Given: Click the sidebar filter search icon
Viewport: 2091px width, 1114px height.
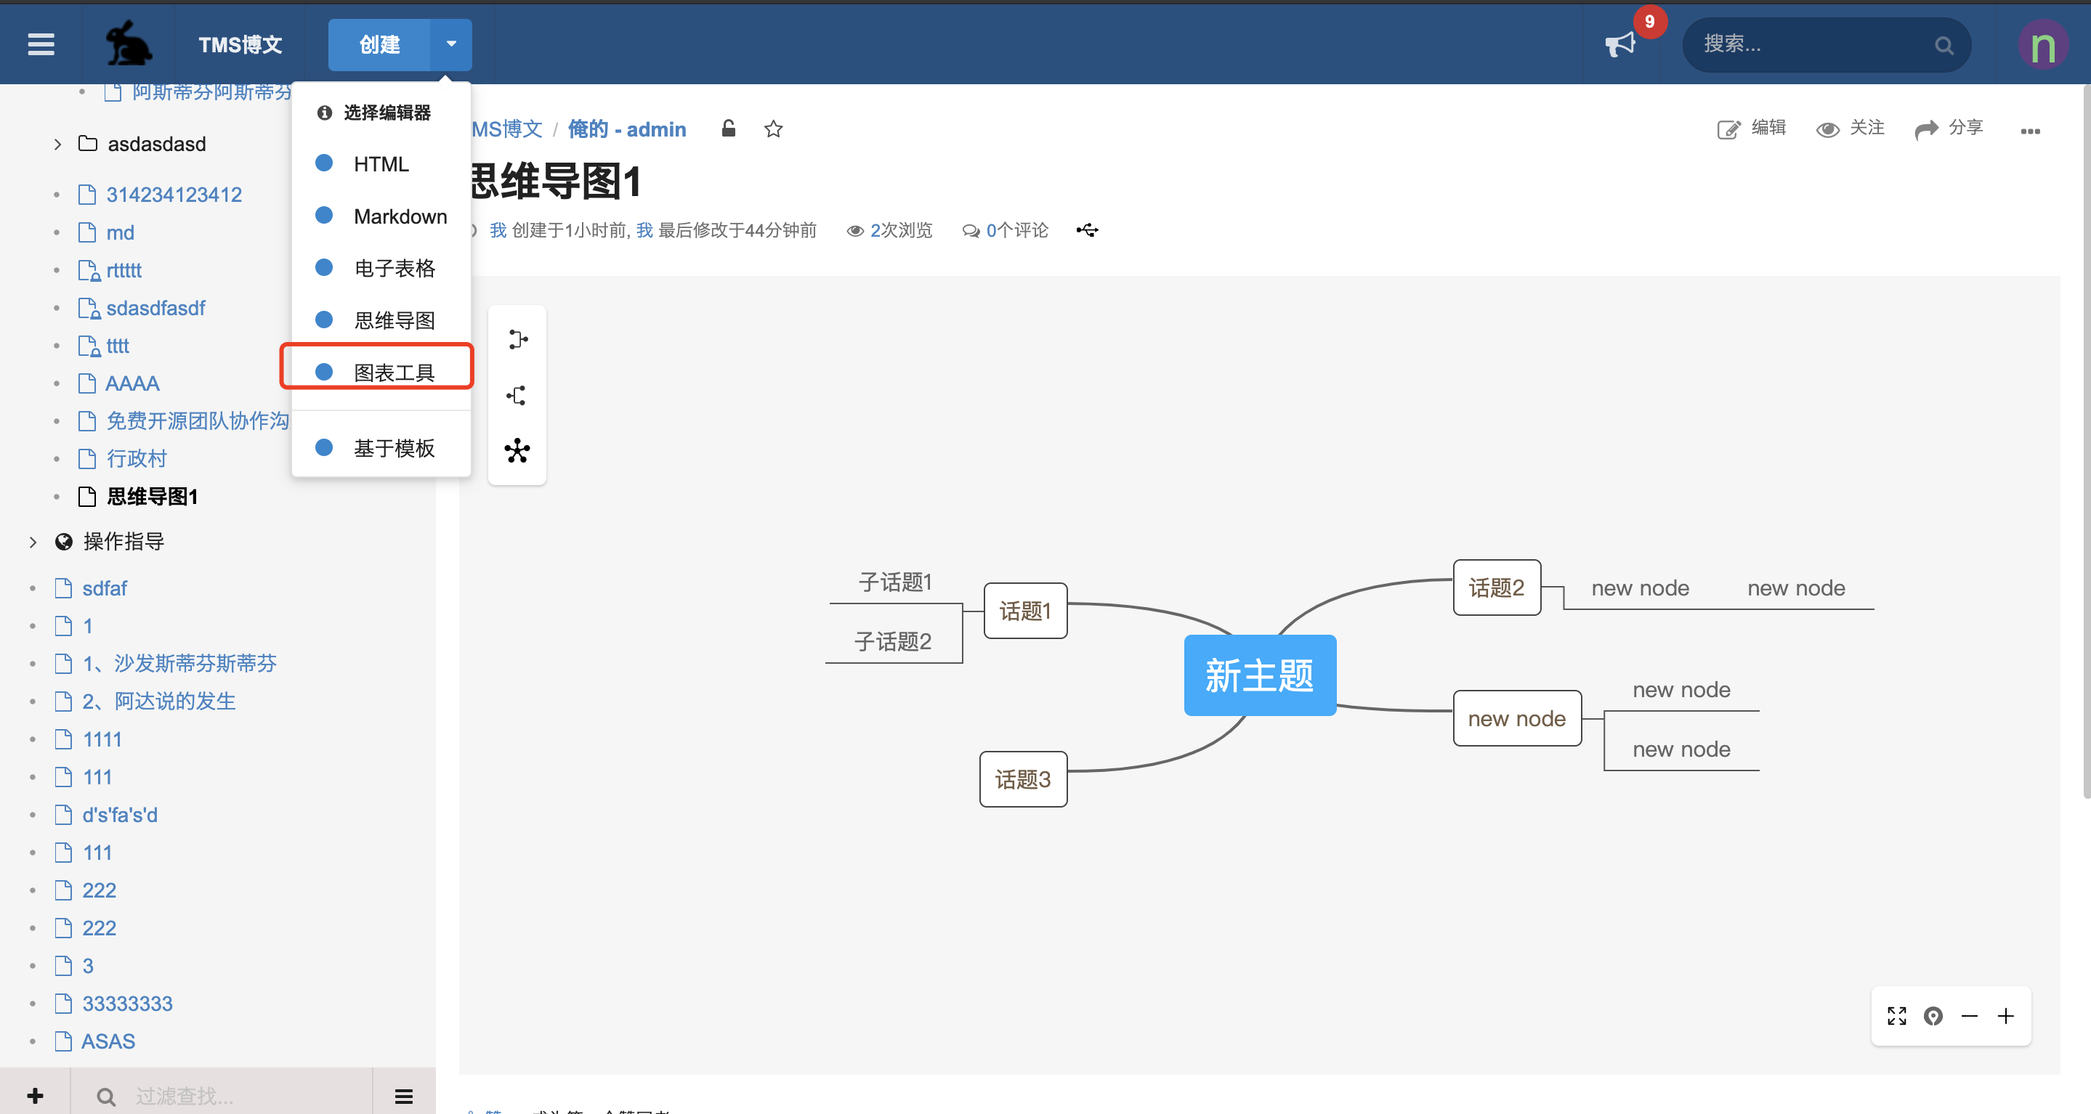Looking at the screenshot, I should coord(105,1097).
